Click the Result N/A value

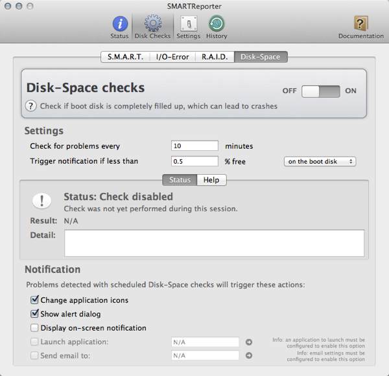click(x=71, y=221)
